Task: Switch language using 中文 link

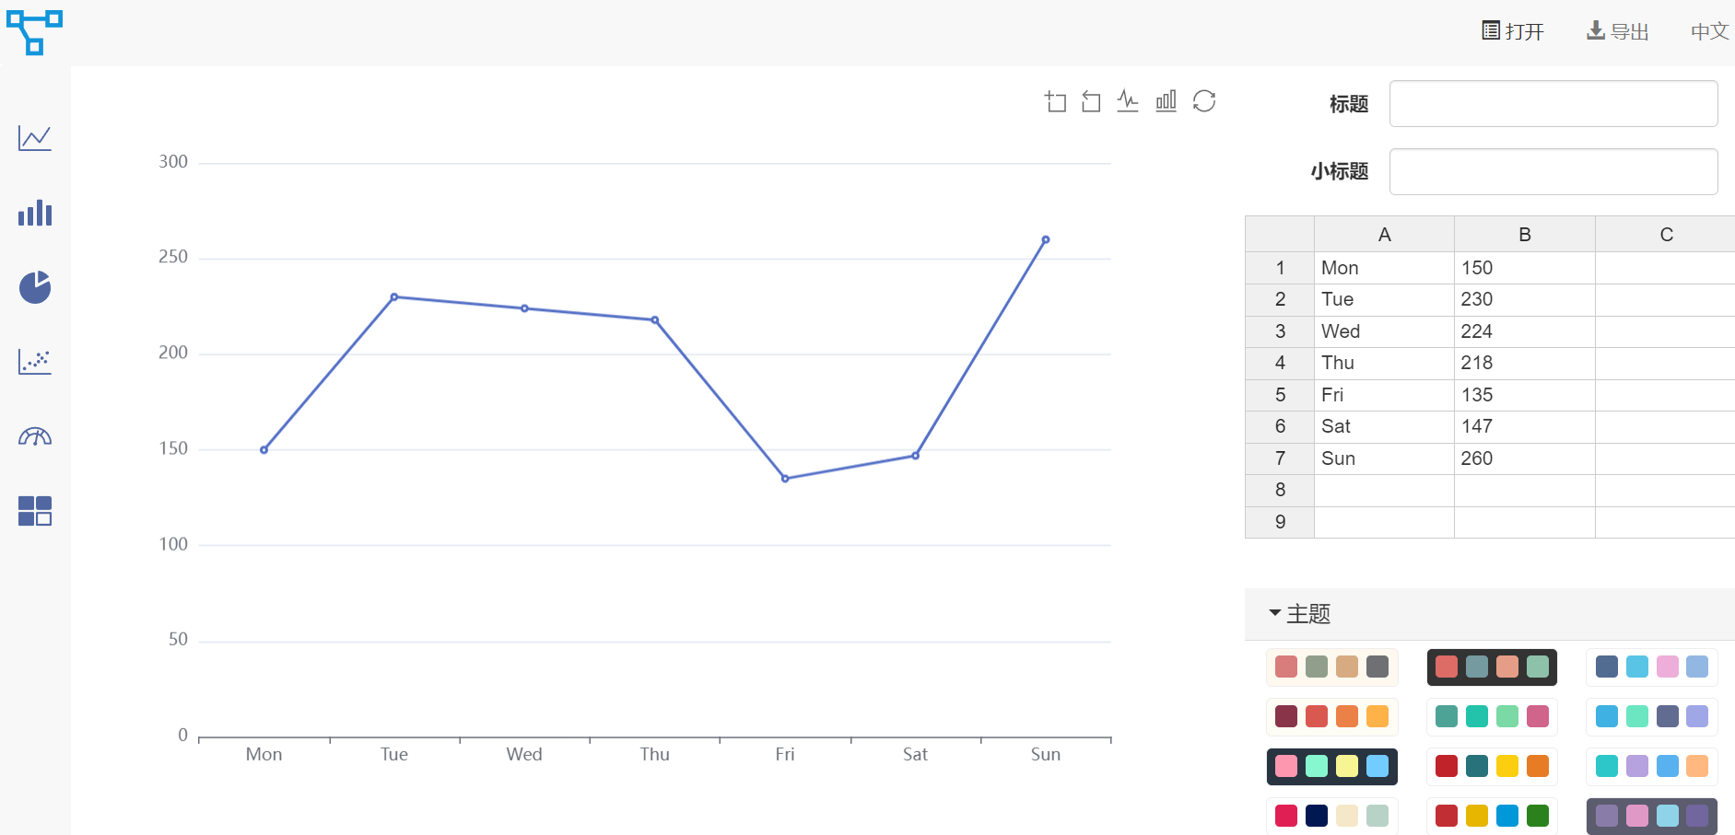Action: [x=1709, y=31]
